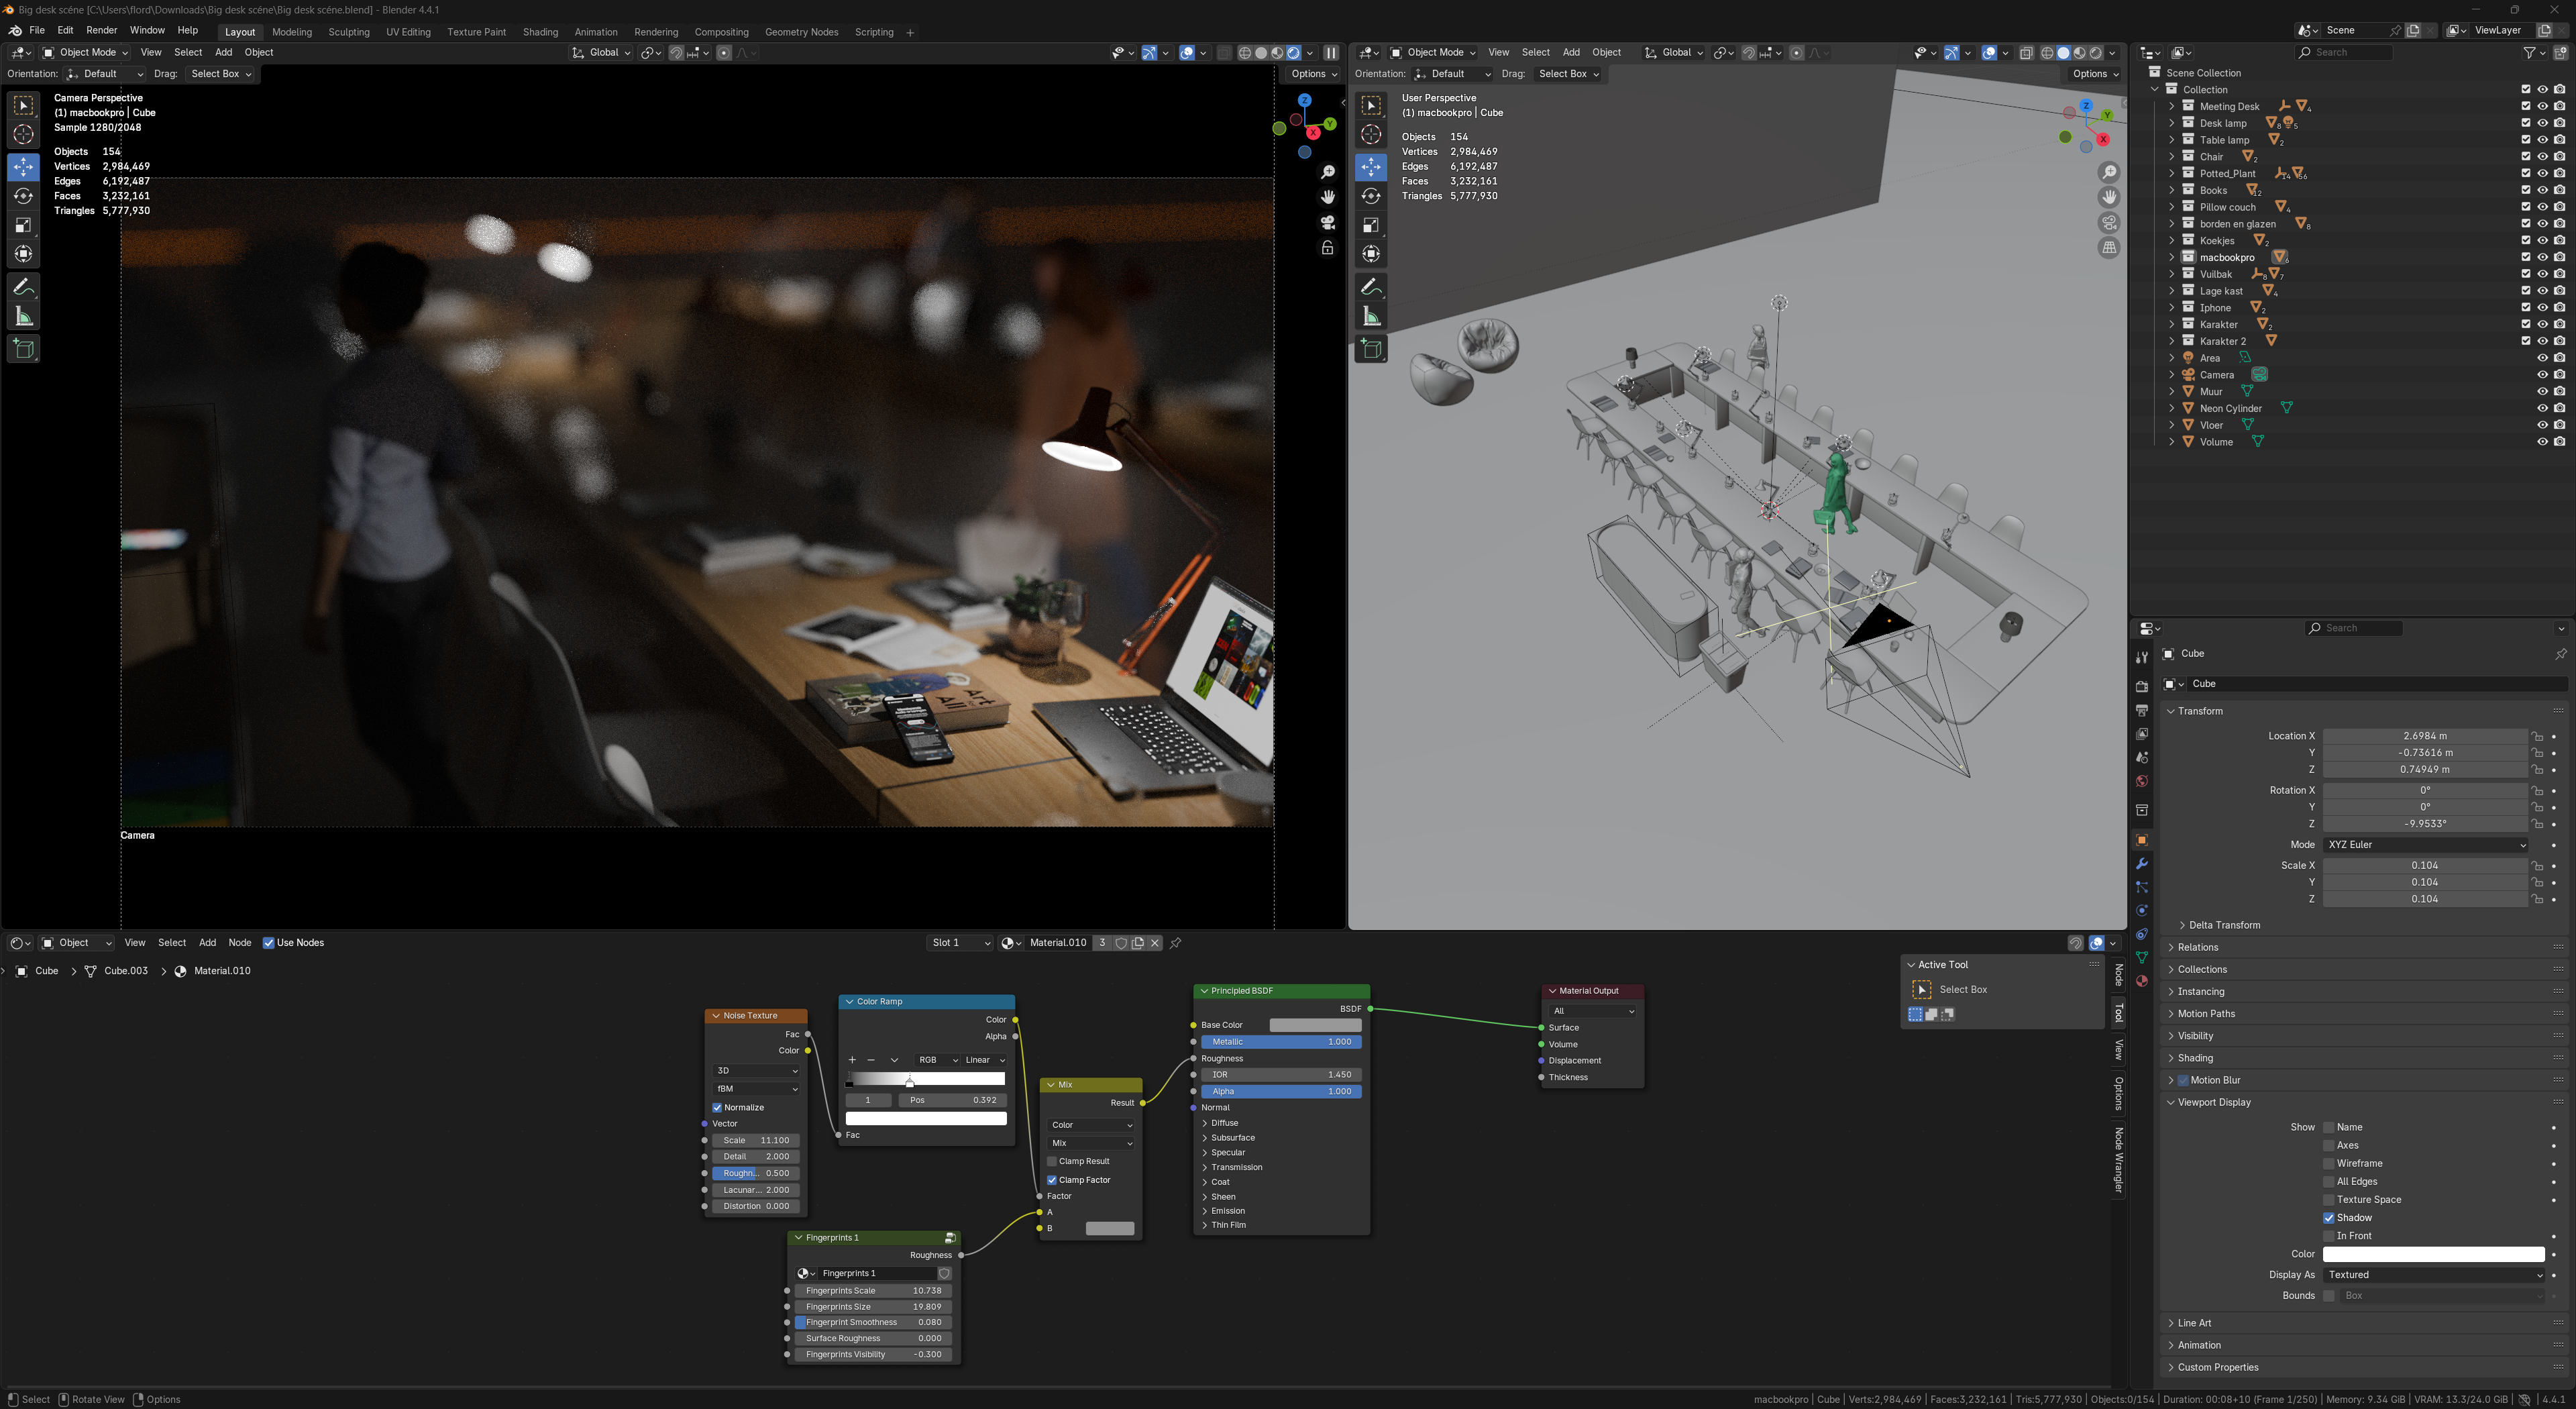Open the Object Data properties tab
This screenshot has height=1409, width=2576.
coord(2141,957)
